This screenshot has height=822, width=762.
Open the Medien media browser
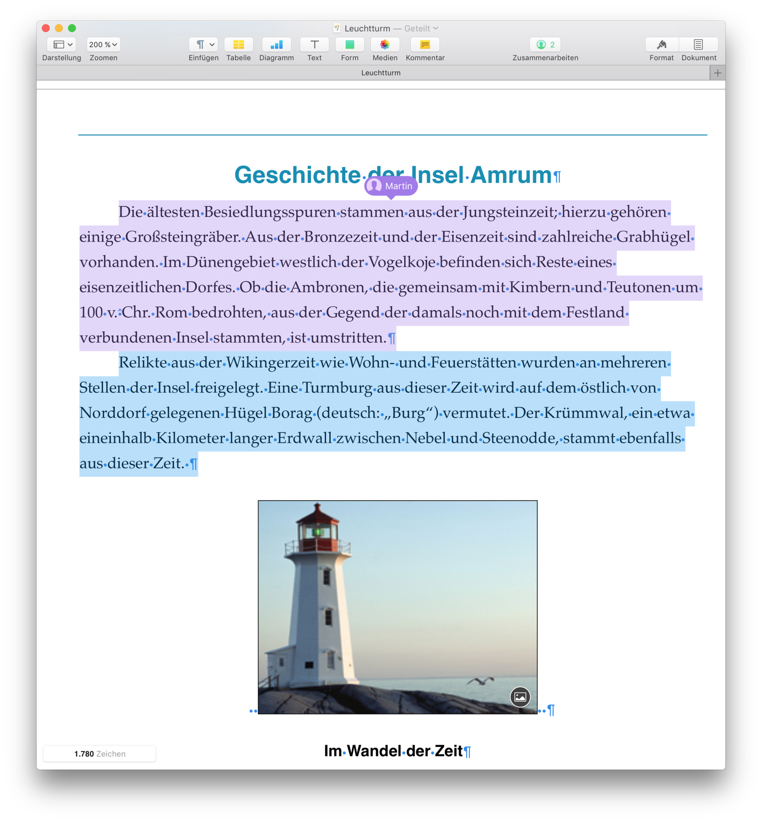coord(385,44)
